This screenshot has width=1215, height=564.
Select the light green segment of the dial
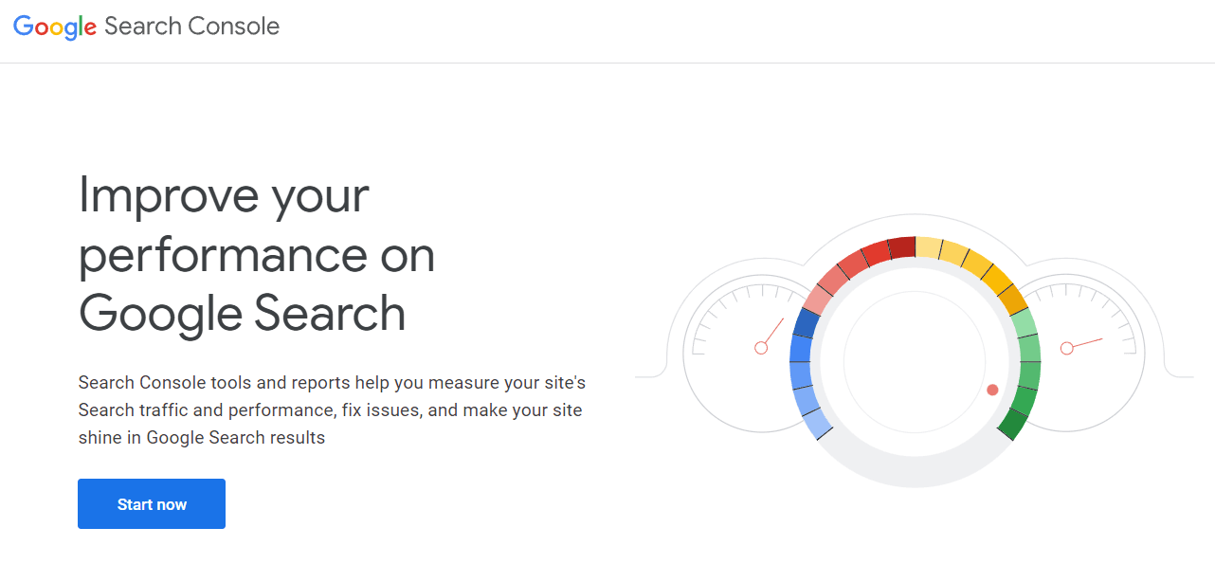click(1025, 324)
